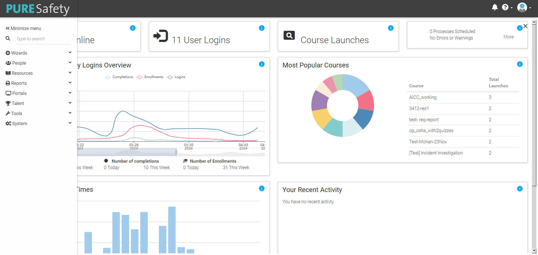Click the sidebar search magnifier icon
Image resolution: width=538 pixels, height=255 pixels.
pos(8,39)
